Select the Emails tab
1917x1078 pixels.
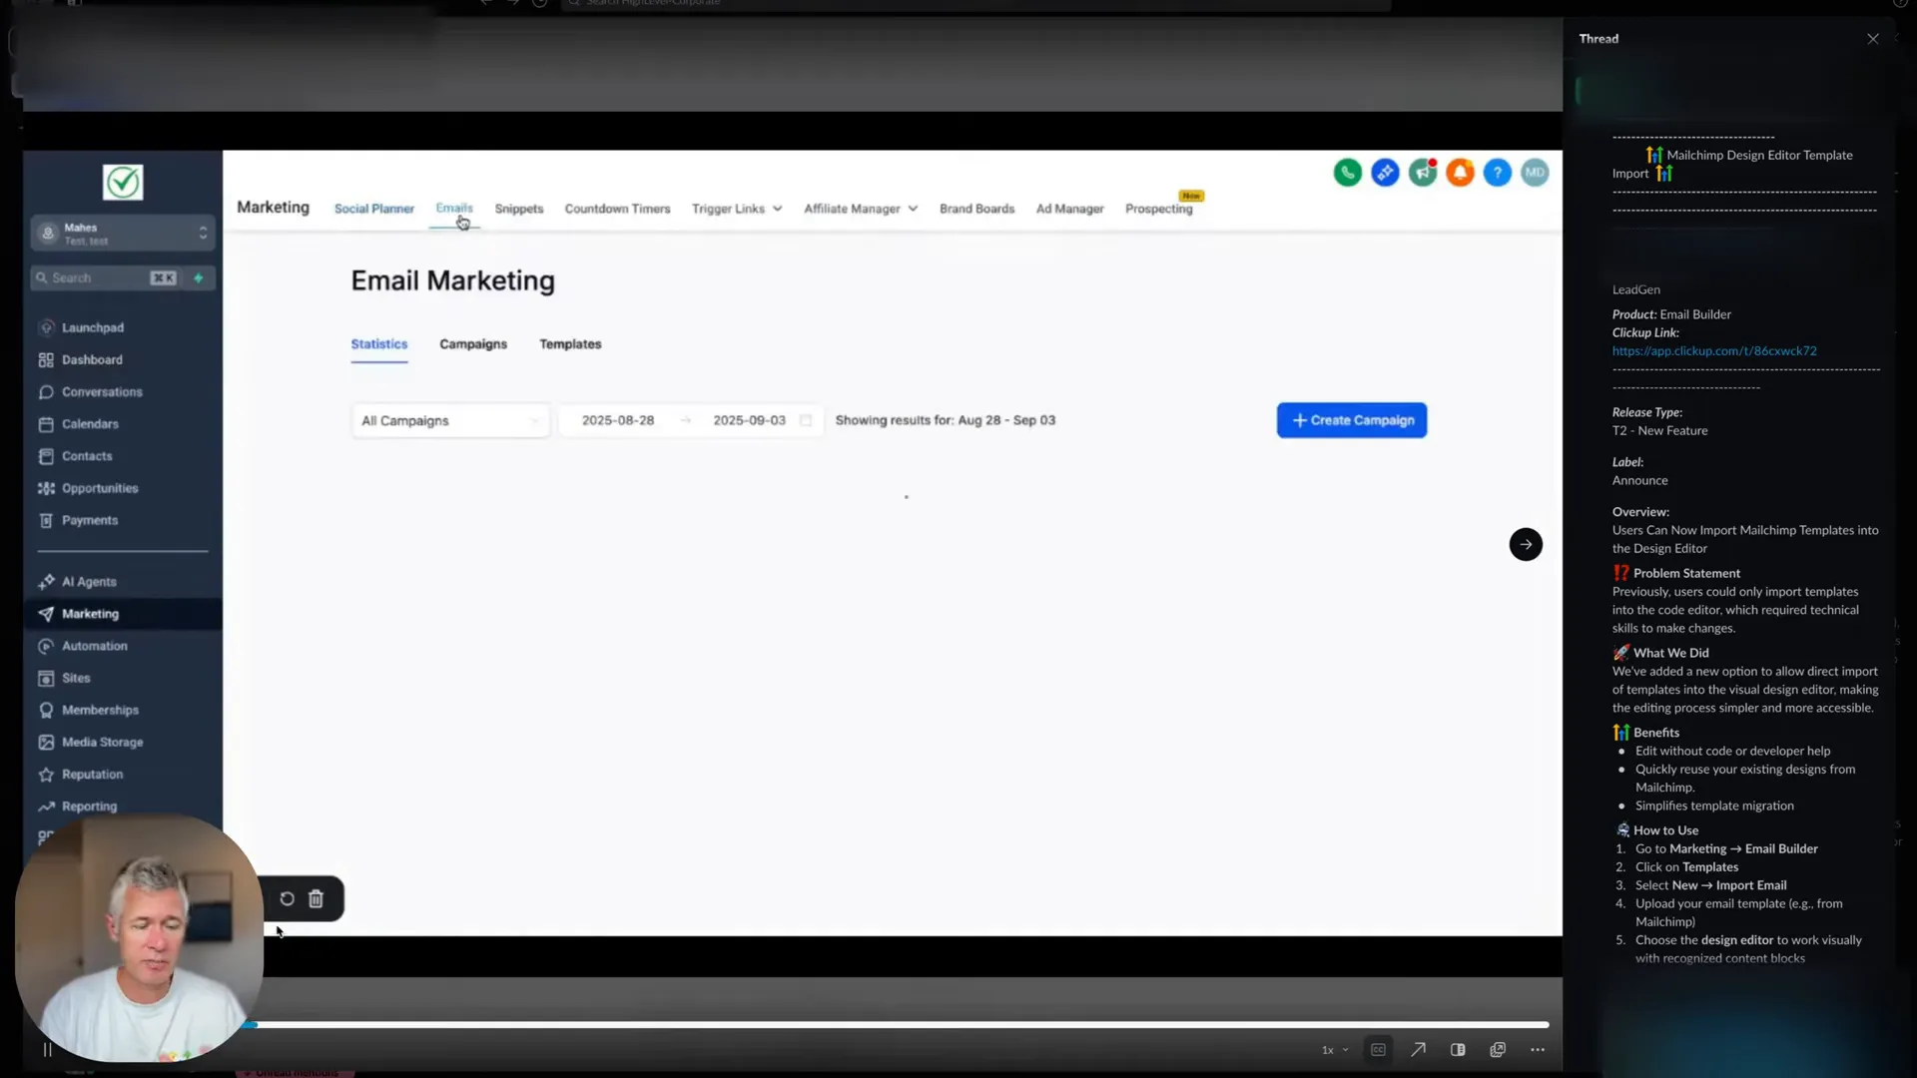pos(454,208)
